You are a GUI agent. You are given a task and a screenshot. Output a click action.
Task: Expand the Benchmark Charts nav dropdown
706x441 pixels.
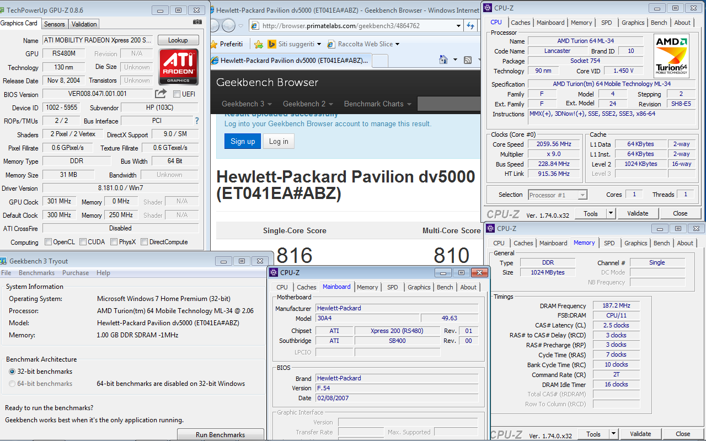pyautogui.click(x=409, y=104)
